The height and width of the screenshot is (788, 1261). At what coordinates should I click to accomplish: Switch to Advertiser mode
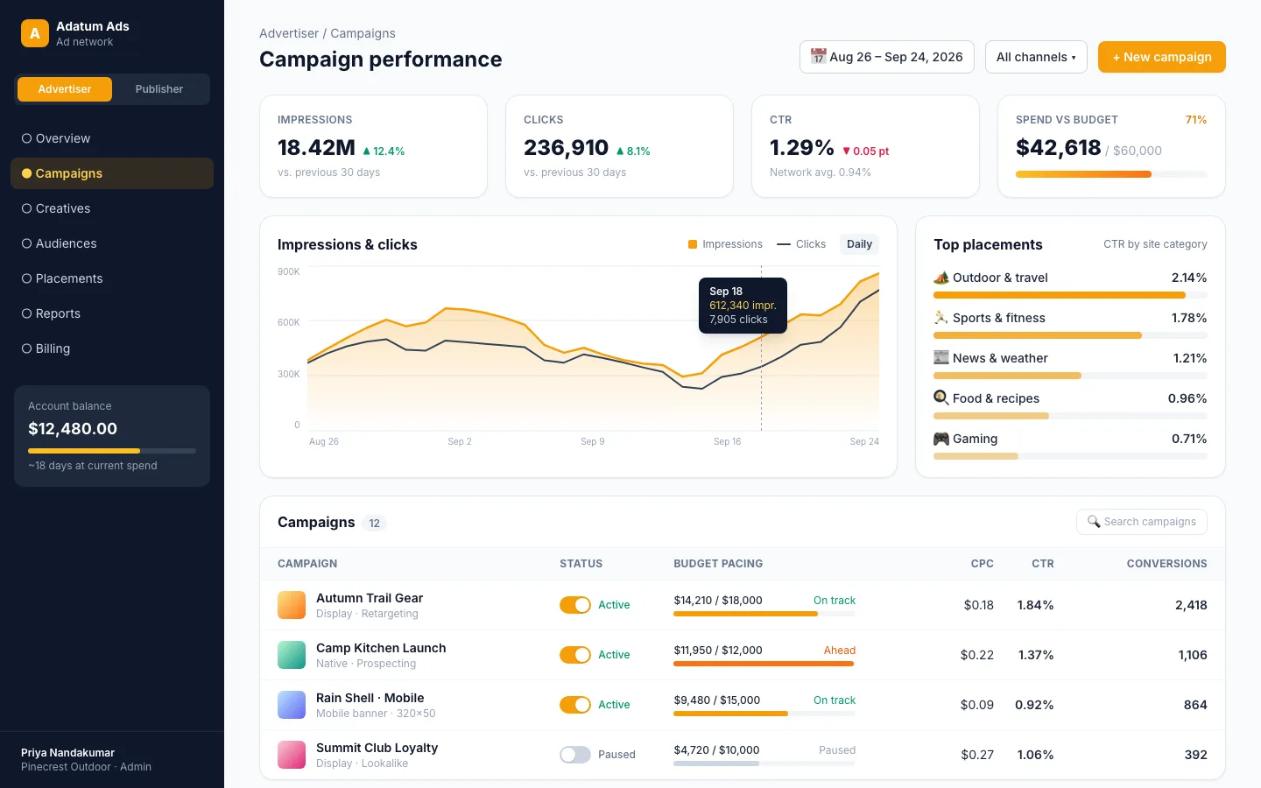pyautogui.click(x=65, y=89)
